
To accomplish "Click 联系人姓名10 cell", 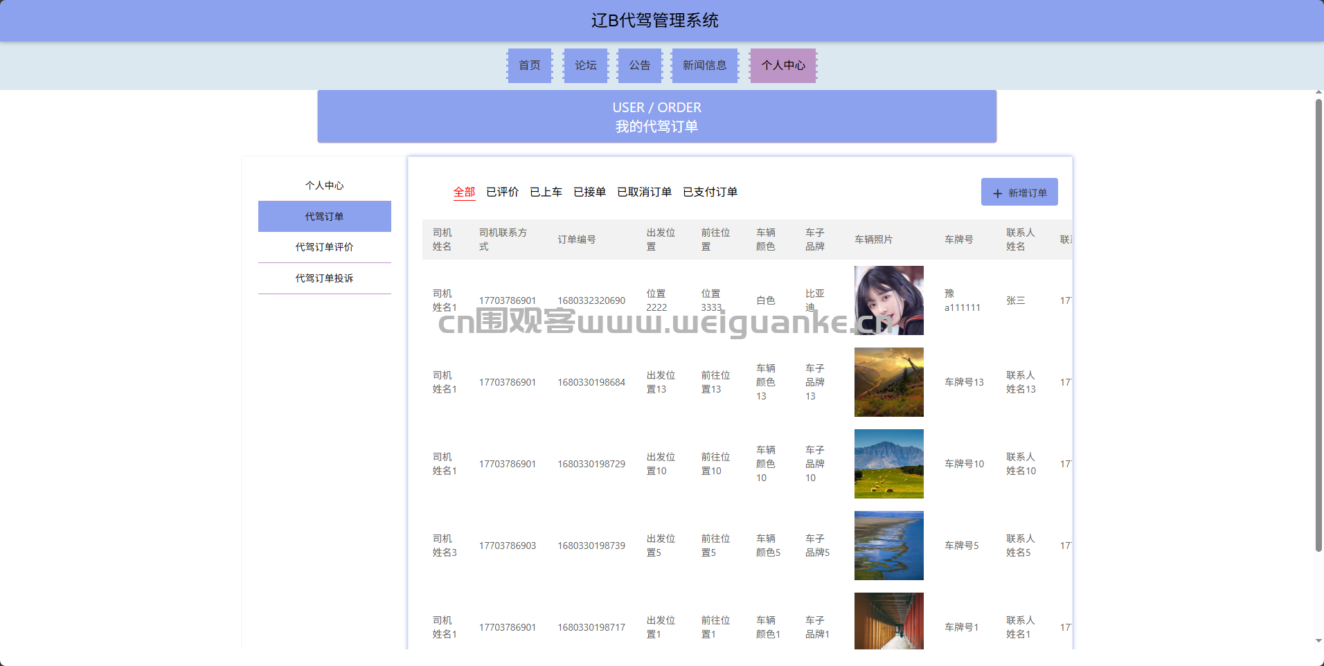I will point(1021,464).
